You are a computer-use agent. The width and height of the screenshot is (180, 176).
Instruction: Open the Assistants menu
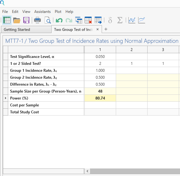(42, 12)
